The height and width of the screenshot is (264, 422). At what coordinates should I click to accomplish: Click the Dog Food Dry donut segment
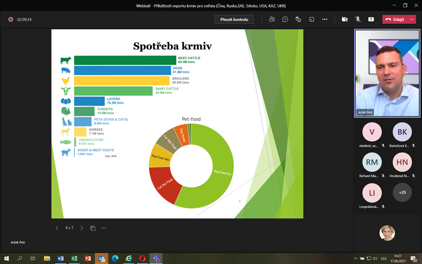click(x=222, y=172)
